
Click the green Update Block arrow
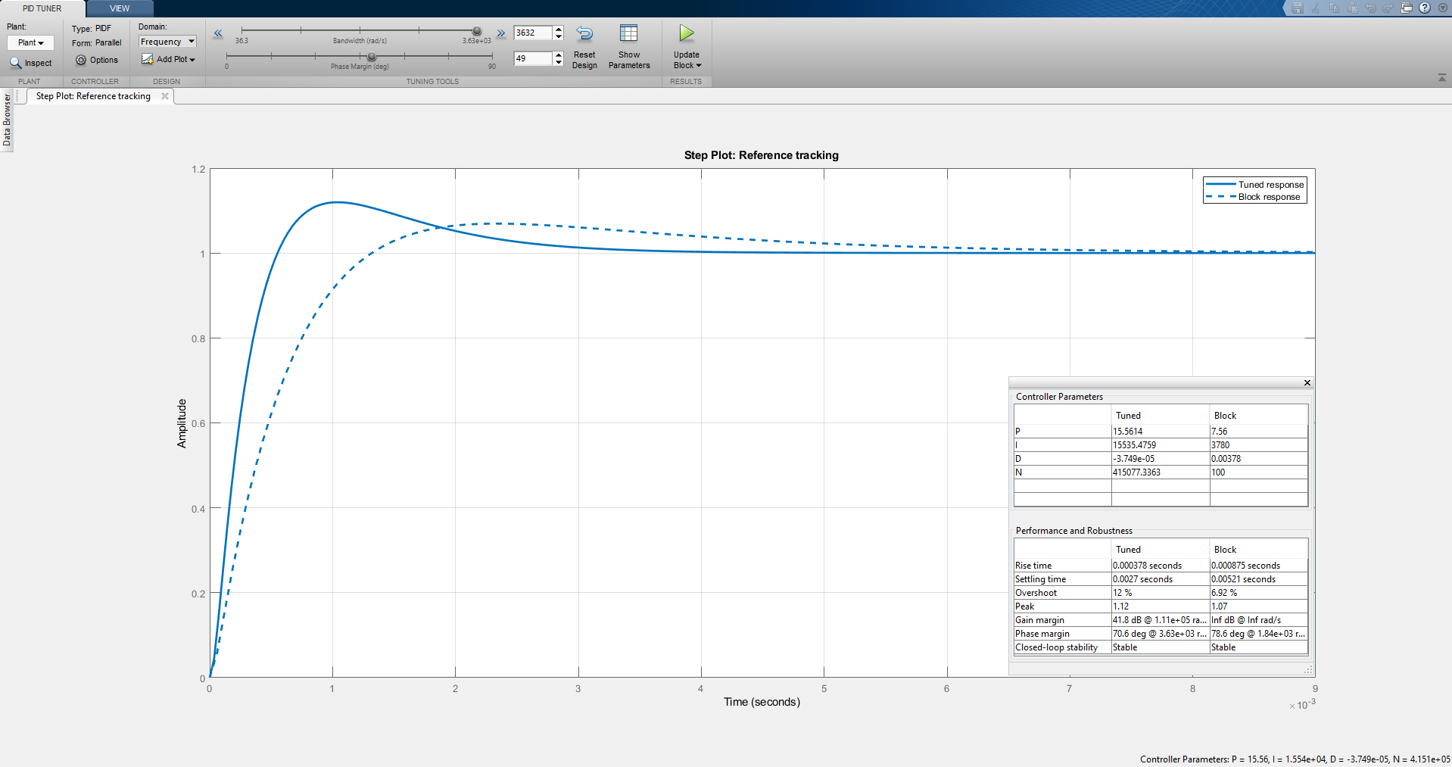pyautogui.click(x=686, y=33)
